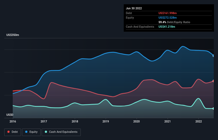Click the US$272.528m equity value
Viewport: 218px width, 140px height.
(168, 18)
